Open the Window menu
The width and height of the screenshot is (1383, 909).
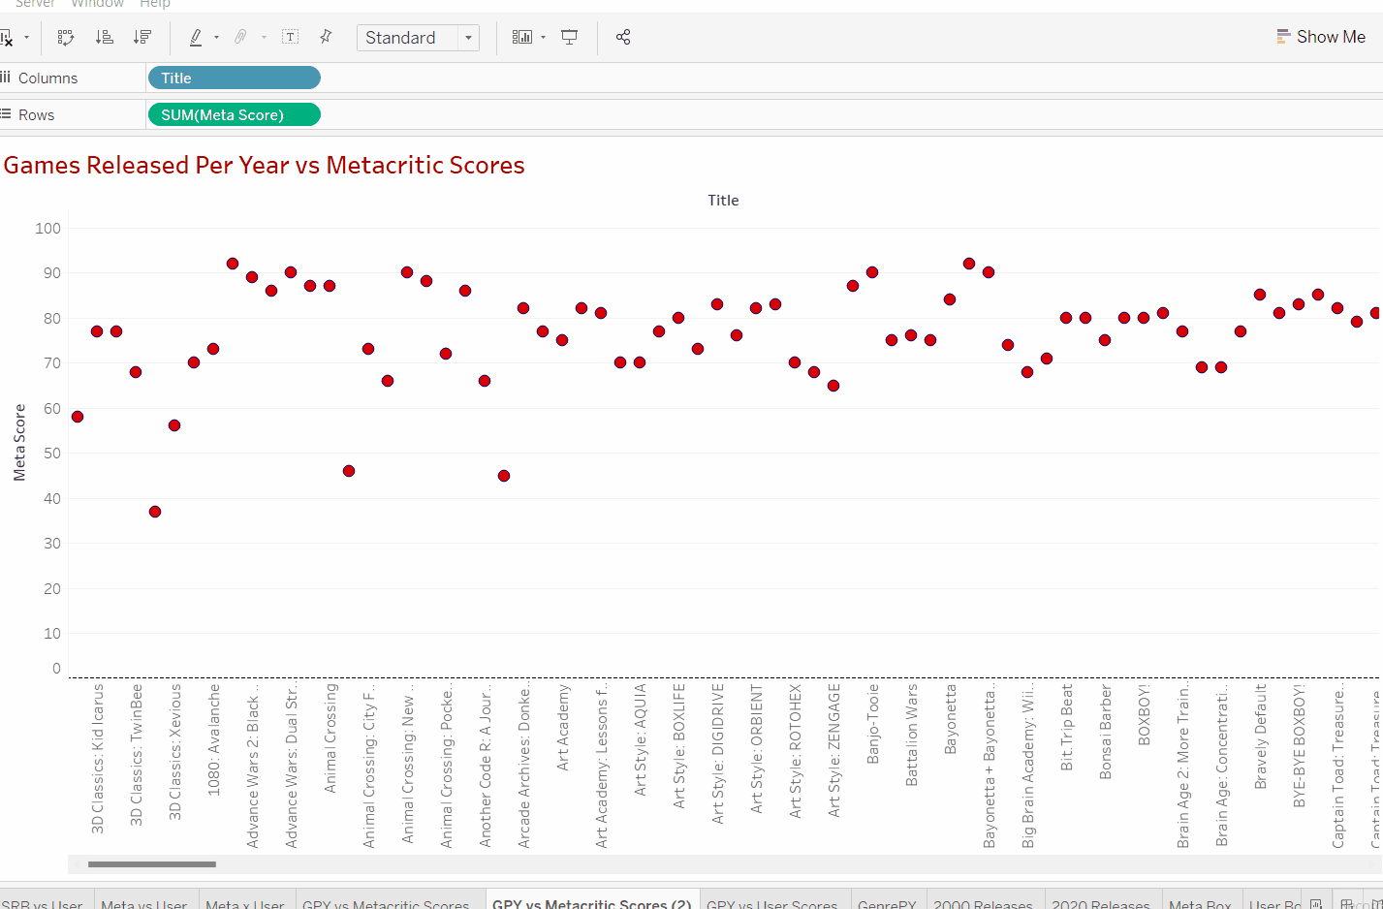(97, 4)
